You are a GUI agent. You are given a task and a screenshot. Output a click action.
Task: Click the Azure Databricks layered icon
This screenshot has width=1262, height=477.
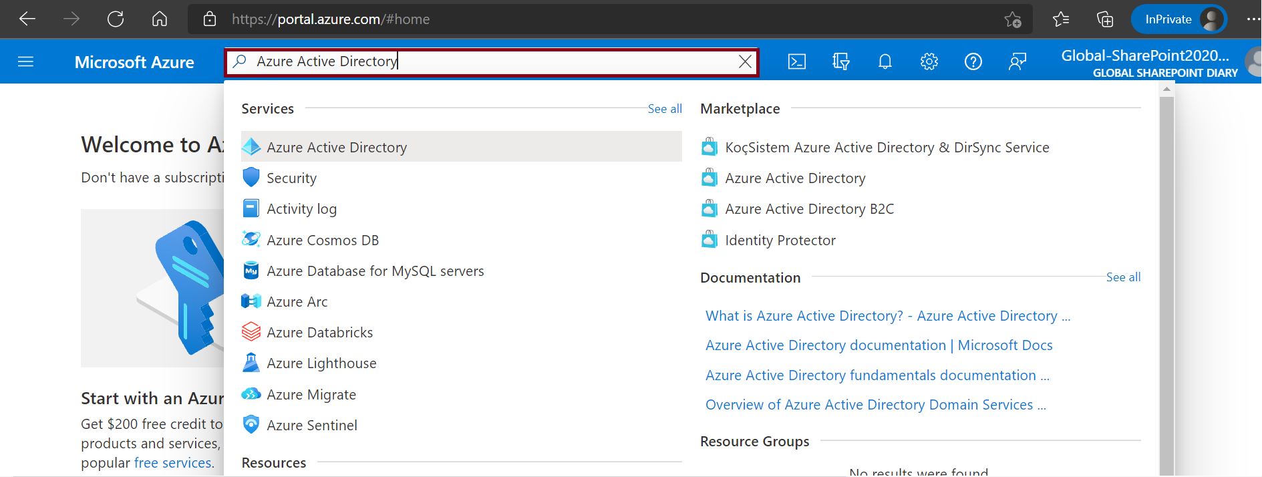(251, 332)
